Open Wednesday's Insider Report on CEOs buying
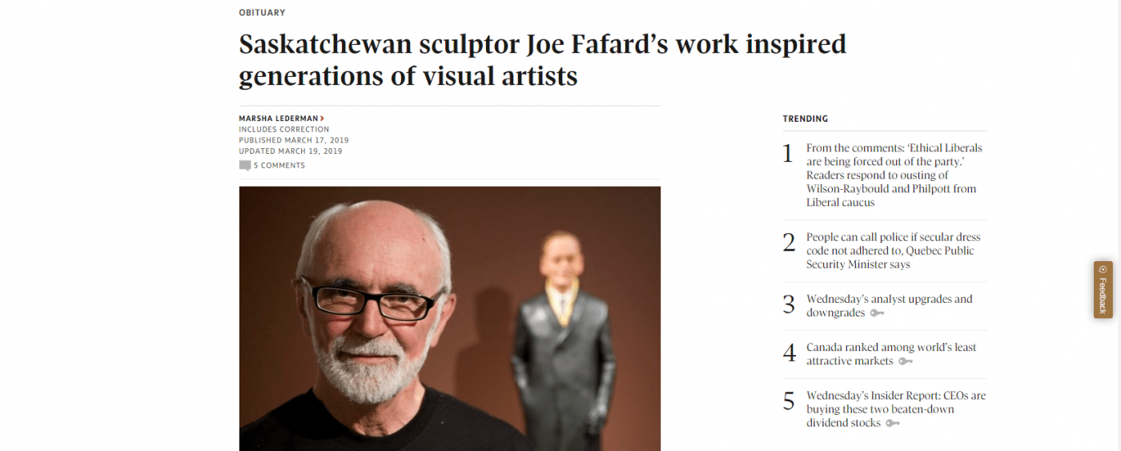 click(896, 409)
